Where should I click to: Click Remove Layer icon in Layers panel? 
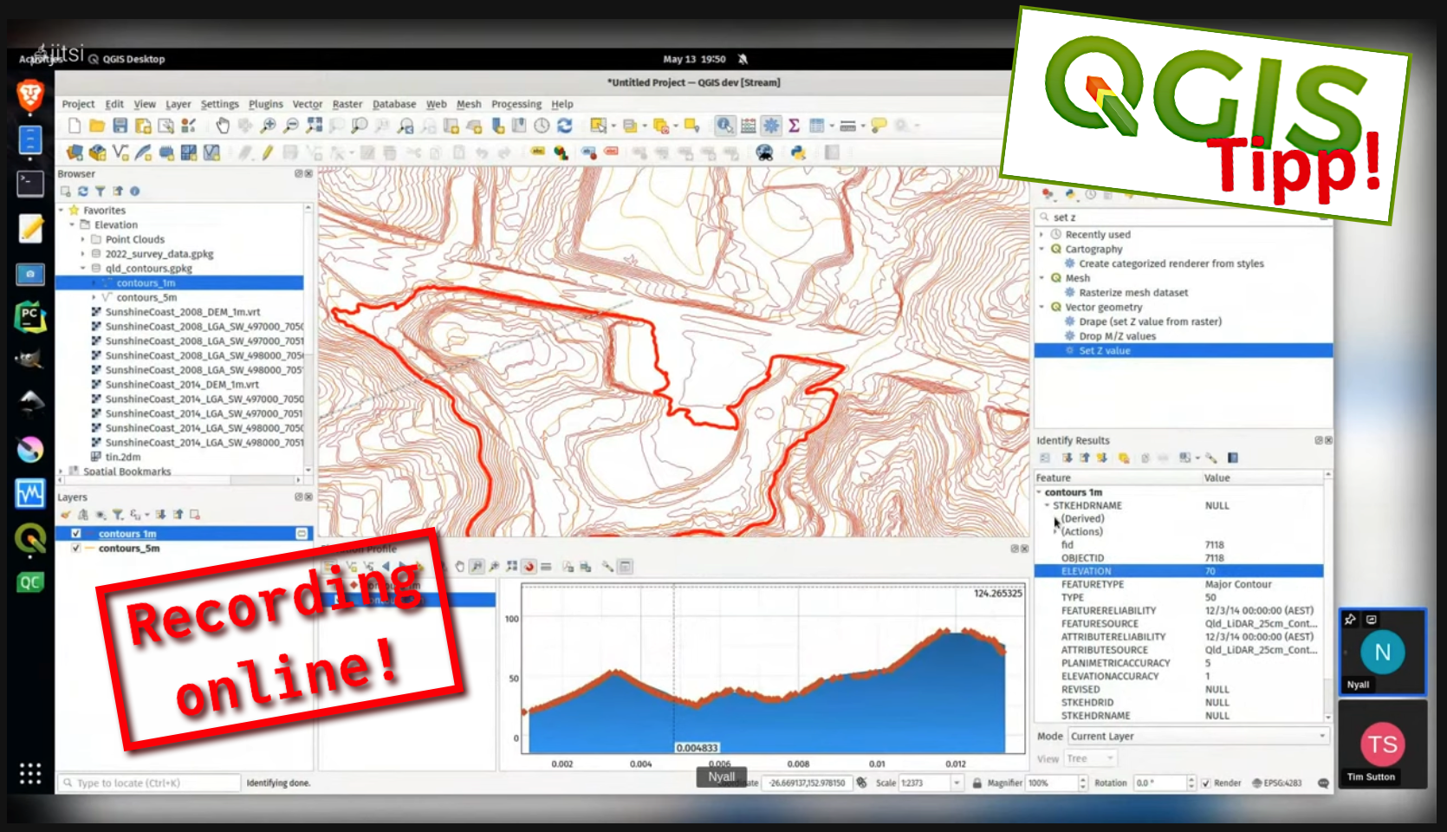[195, 515]
